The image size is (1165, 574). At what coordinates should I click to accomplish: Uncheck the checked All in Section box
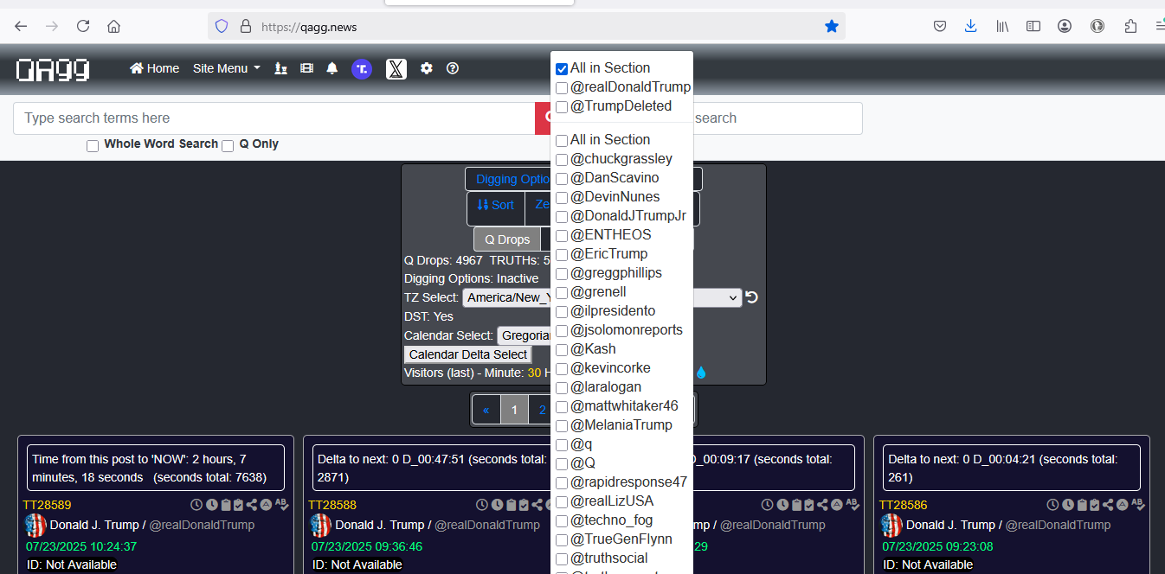(562, 69)
